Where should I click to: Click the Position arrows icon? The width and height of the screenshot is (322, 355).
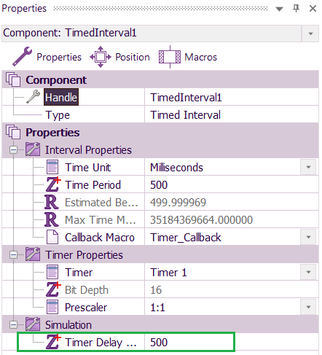101,57
